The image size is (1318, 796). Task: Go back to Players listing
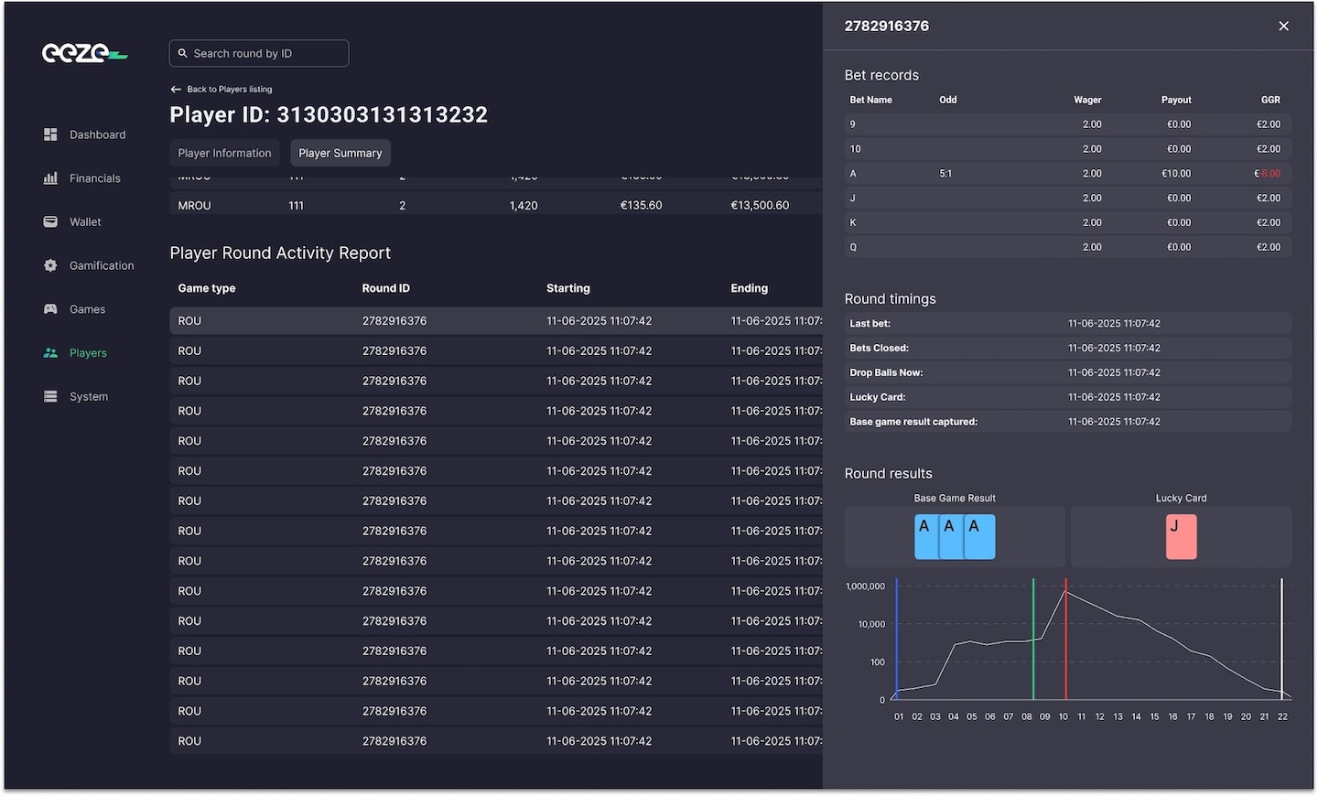221,90
